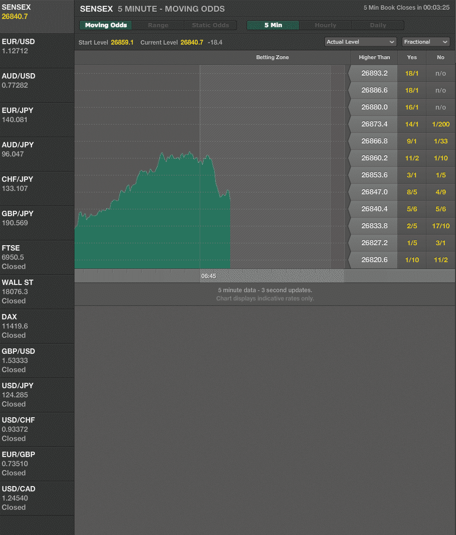Select WALL ST market in sidebar
The height and width of the screenshot is (535, 456).
point(37,292)
